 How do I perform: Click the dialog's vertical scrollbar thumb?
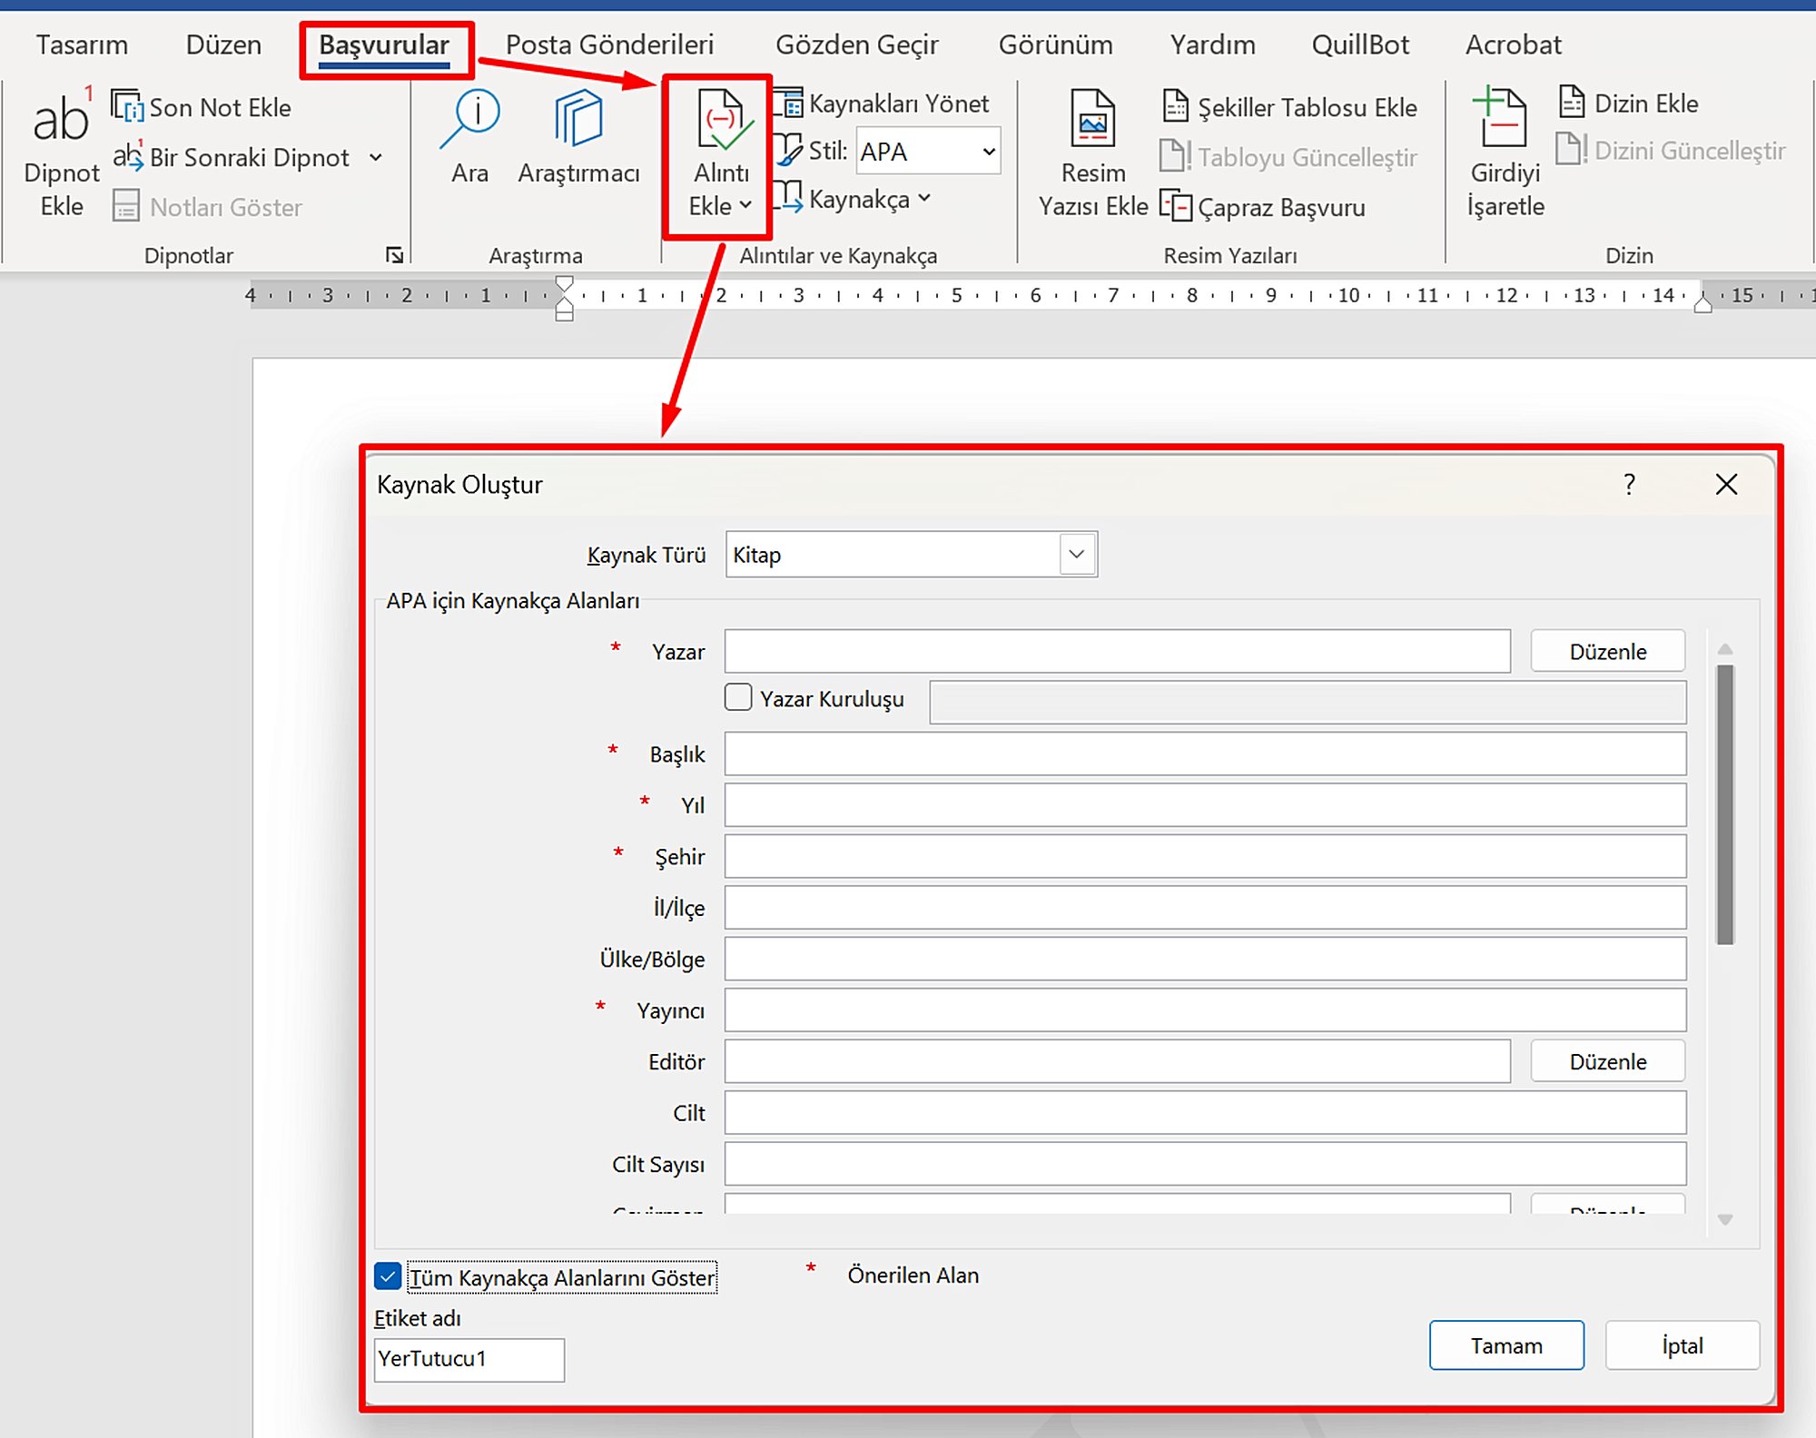[x=1725, y=803]
